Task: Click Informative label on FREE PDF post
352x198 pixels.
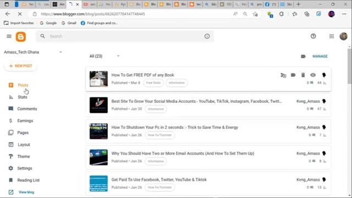Action: point(177,82)
